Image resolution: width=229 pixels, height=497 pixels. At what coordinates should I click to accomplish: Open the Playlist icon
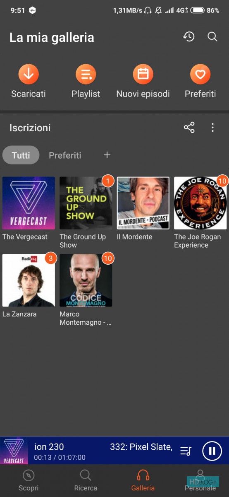(x=86, y=75)
